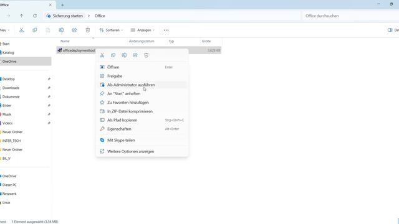Choose In ZIP-Datei komprimieren
The width and height of the screenshot is (399, 224).
(x=142, y=111)
